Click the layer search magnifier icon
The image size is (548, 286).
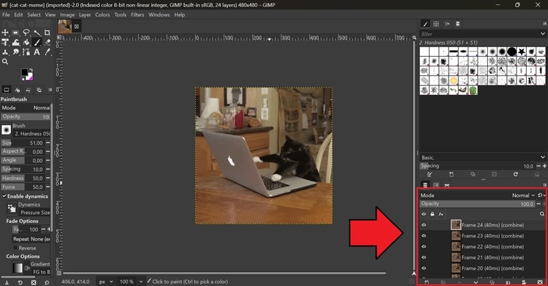pyautogui.click(x=542, y=214)
